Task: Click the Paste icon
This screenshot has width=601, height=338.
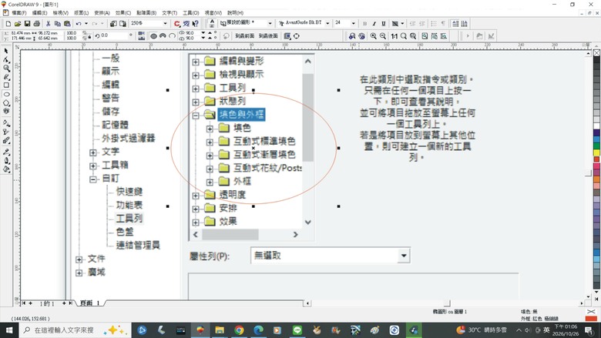Action: click(x=67, y=24)
